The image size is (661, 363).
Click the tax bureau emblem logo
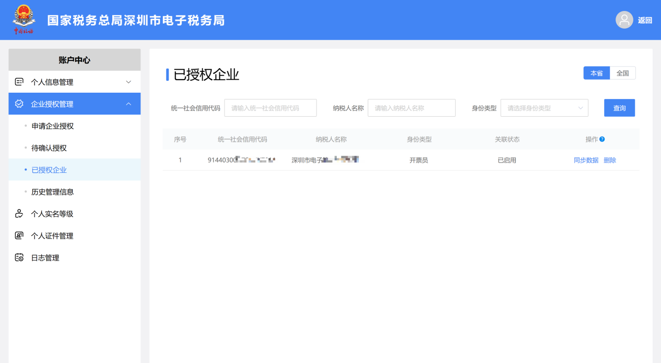[x=23, y=20]
